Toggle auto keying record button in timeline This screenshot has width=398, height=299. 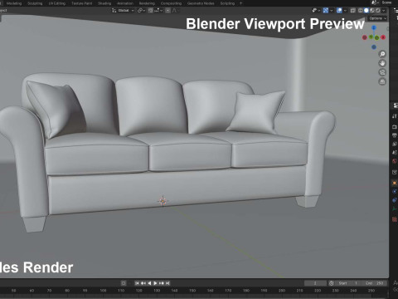pos(124,283)
